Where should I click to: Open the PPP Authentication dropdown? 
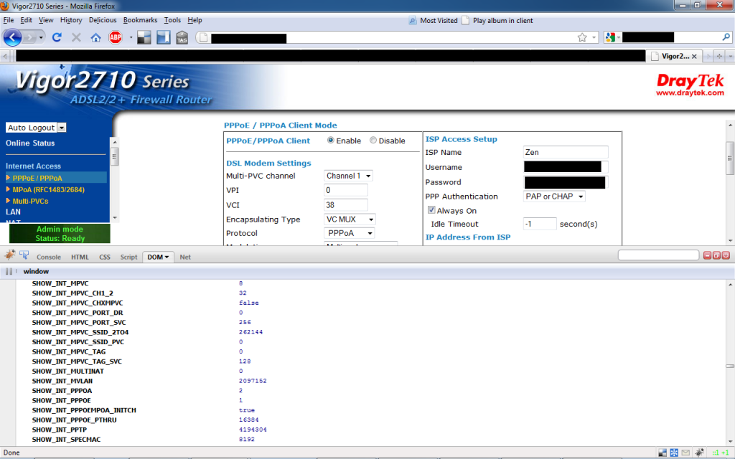pyautogui.click(x=553, y=196)
